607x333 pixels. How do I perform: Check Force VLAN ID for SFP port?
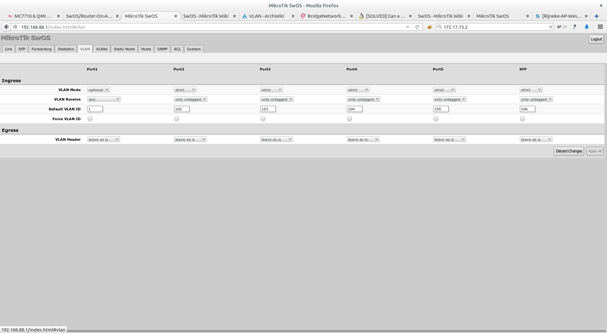pyautogui.click(x=522, y=119)
